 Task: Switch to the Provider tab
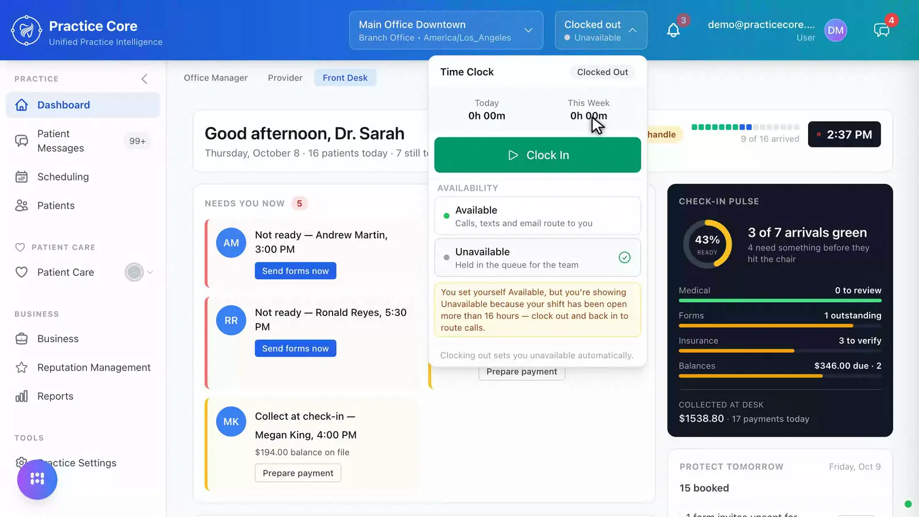(x=285, y=78)
